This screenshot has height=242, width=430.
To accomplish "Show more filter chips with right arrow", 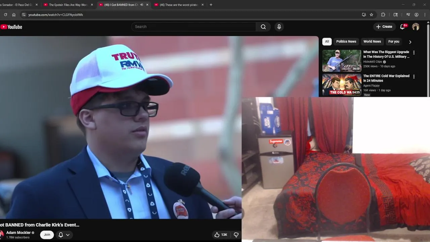I will tap(410, 42).
